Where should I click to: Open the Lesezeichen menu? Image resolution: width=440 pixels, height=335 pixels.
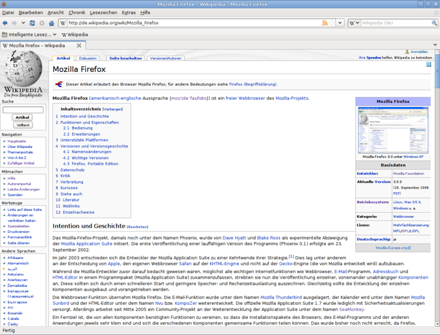[103, 12]
